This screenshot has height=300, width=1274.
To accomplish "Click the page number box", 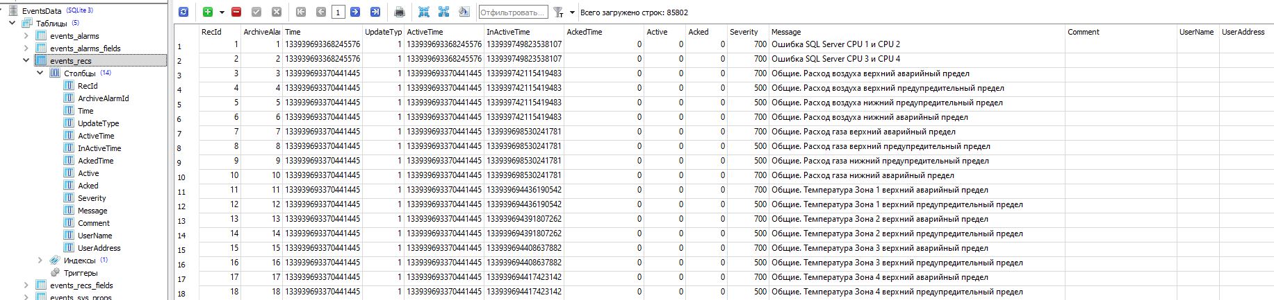I will (x=338, y=12).
